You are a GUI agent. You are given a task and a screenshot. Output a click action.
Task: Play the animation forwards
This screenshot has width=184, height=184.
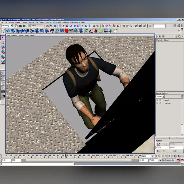[x=170, y=156]
